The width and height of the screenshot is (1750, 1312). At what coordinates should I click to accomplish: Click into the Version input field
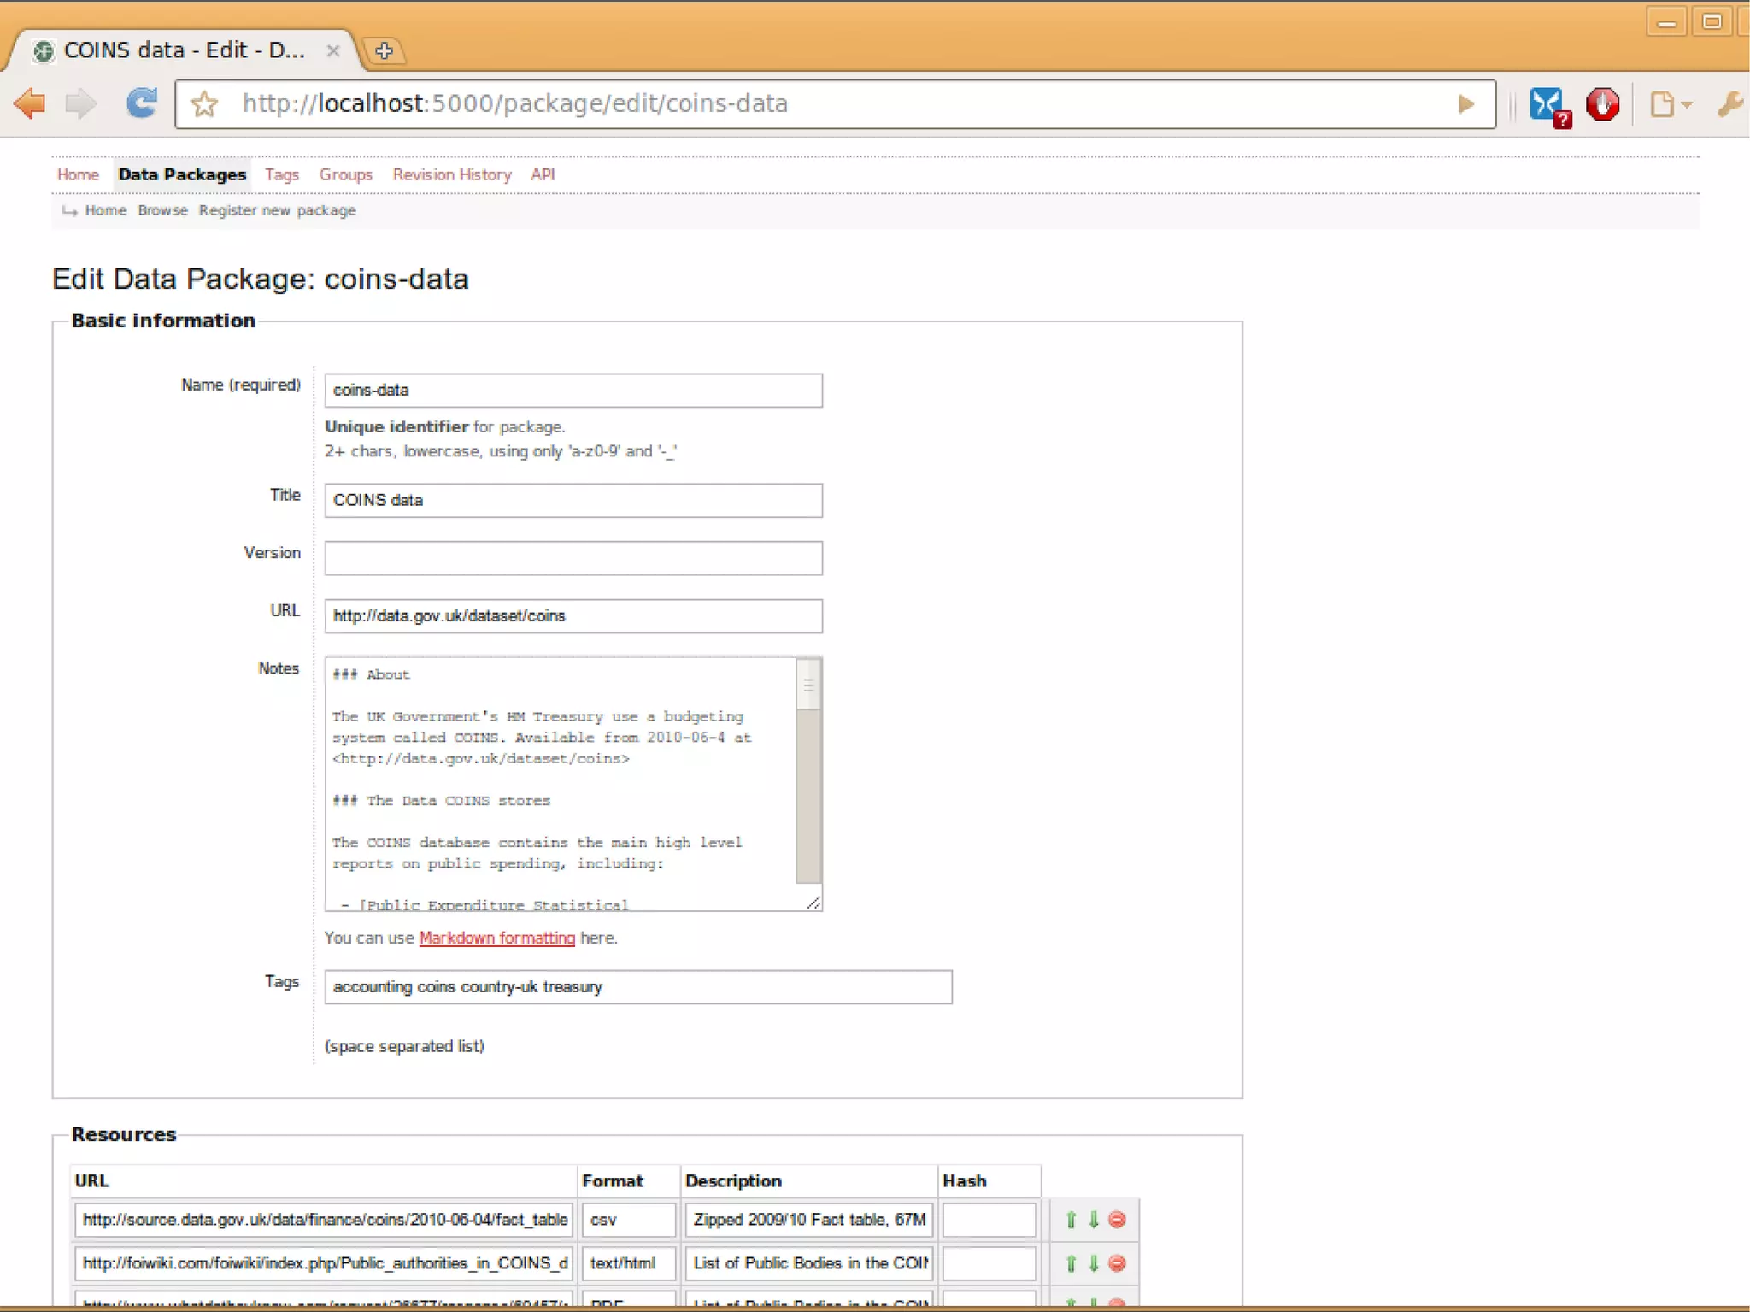[x=573, y=558]
